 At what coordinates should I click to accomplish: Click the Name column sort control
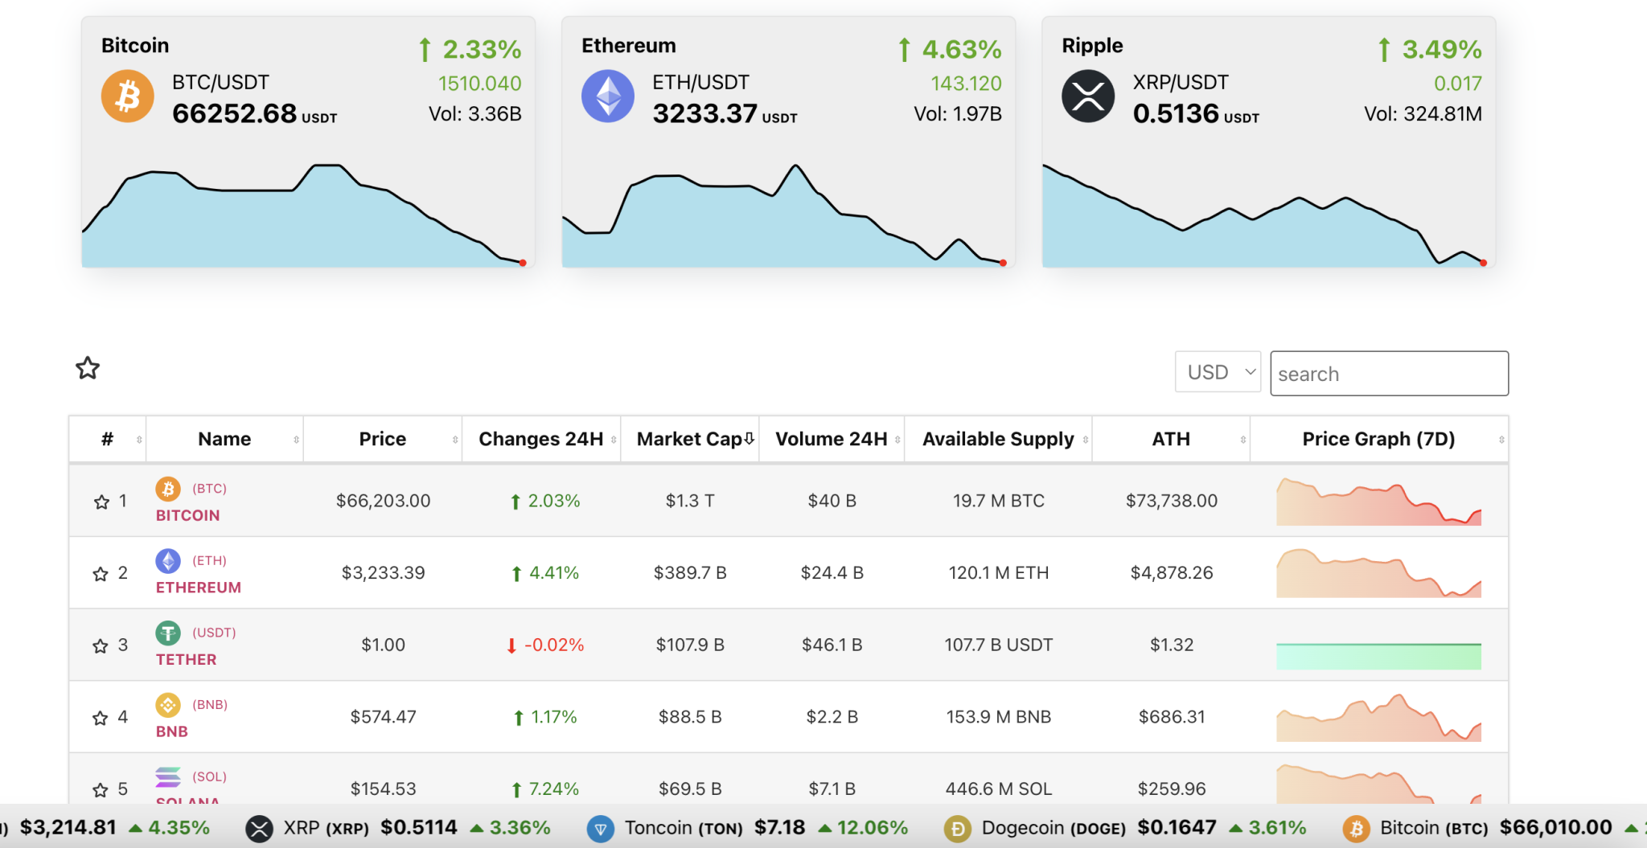(x=294, y=439)
